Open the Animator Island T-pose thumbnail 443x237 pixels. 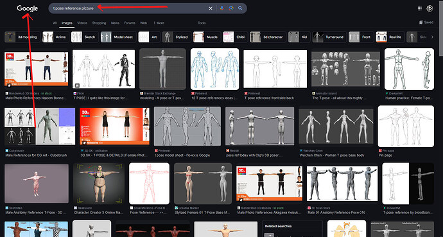point(345,69)
